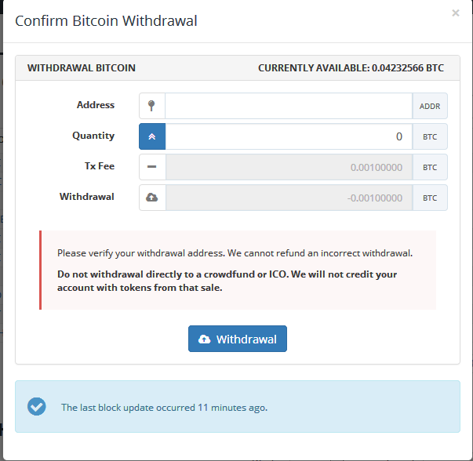This screenshot has height=461, width=473.
Task: Click the BTC label beside Tx Fee
Action: pos(430,167)
